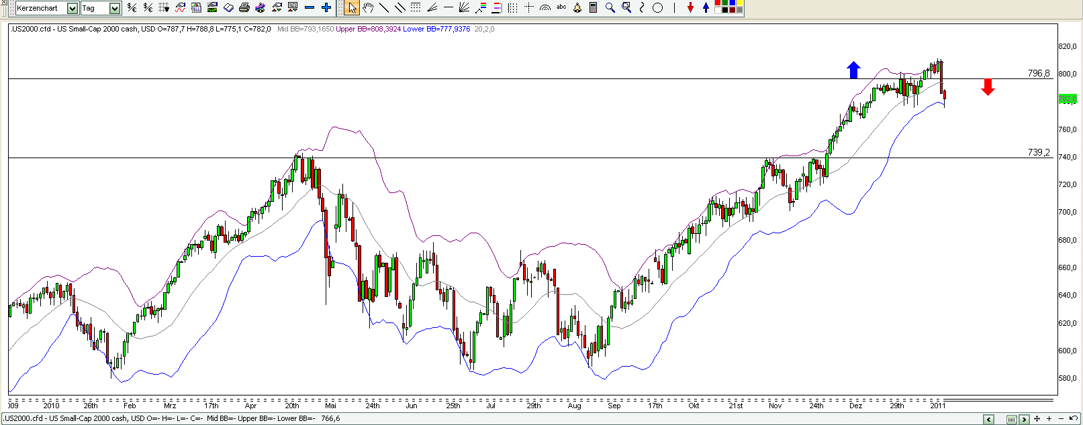
Task: Select the arrow pointer tool
Action: pos(352,8)
